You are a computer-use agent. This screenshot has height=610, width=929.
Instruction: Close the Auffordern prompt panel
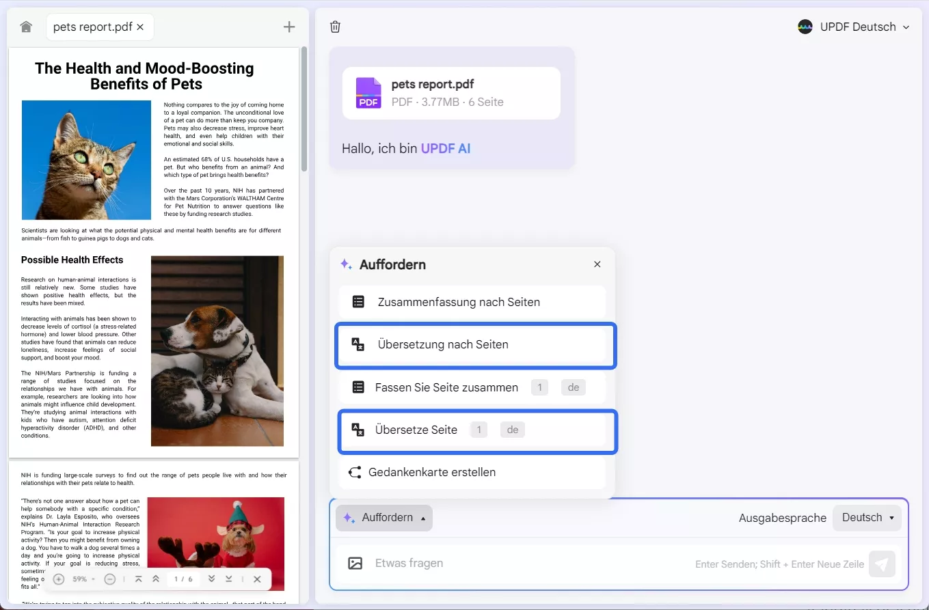pos(597,264)
